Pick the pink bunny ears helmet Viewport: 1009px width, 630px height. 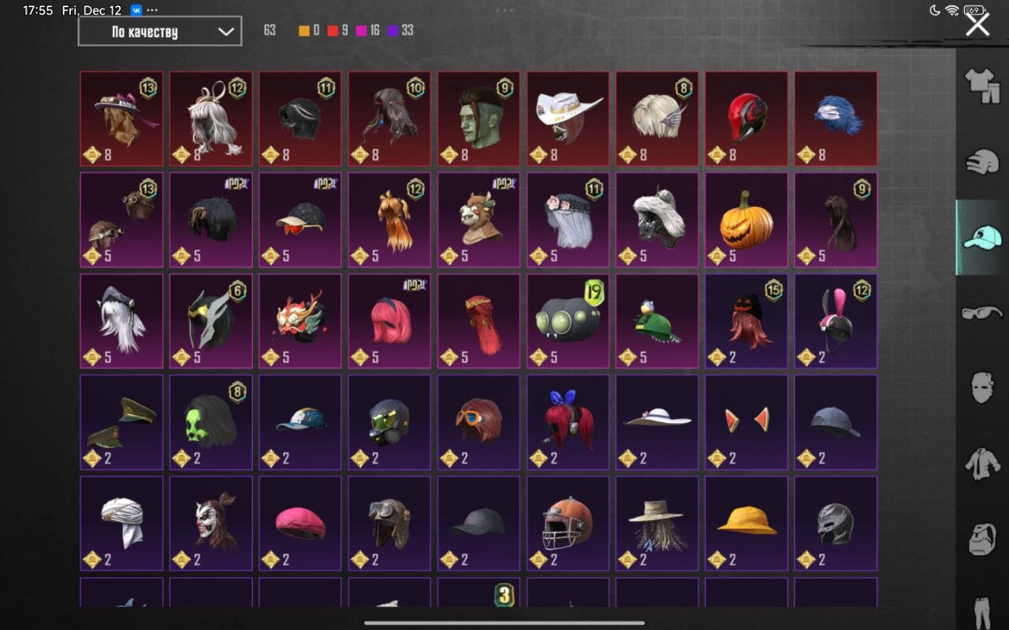coord(836,321)
